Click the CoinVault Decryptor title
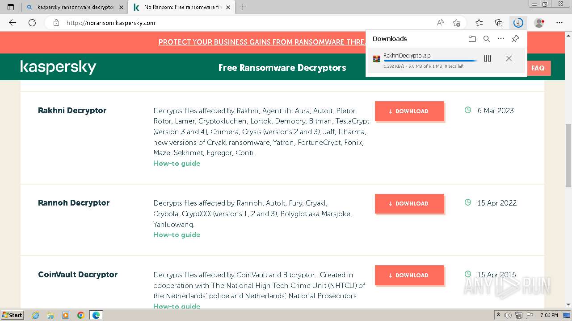Screen dimensions: 572x321 point(78,275)
